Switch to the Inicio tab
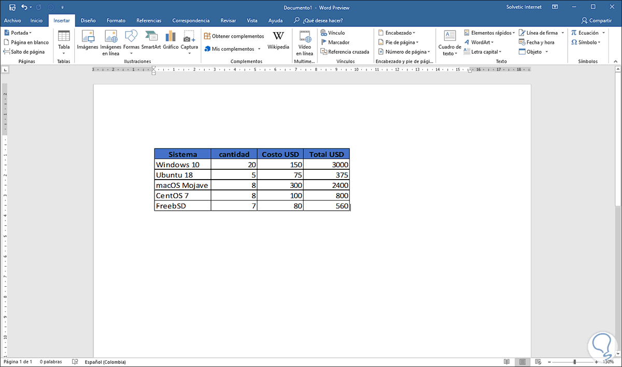The width and height of the screenshot is (622, 367). 36,21
